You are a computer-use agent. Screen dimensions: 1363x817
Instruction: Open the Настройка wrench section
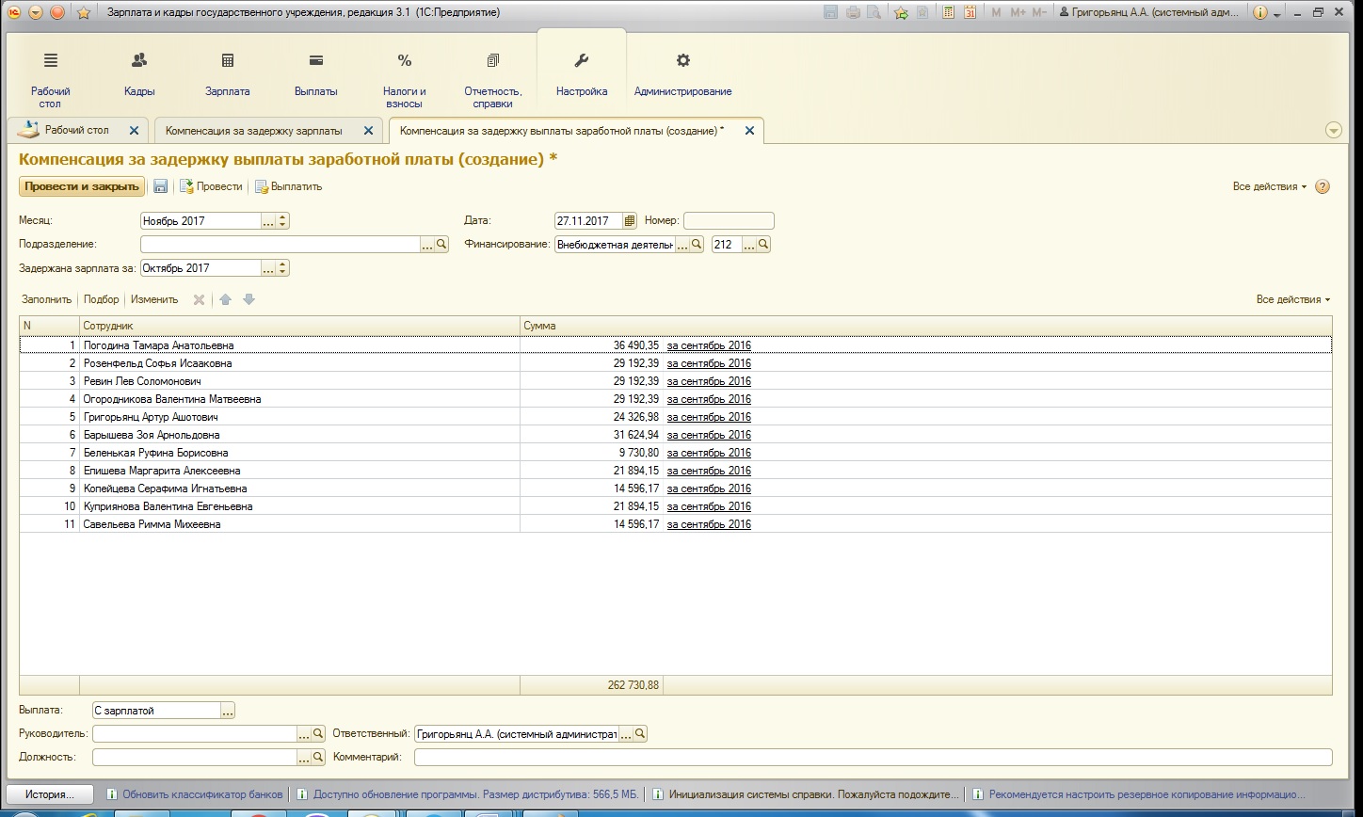point(582,75)
